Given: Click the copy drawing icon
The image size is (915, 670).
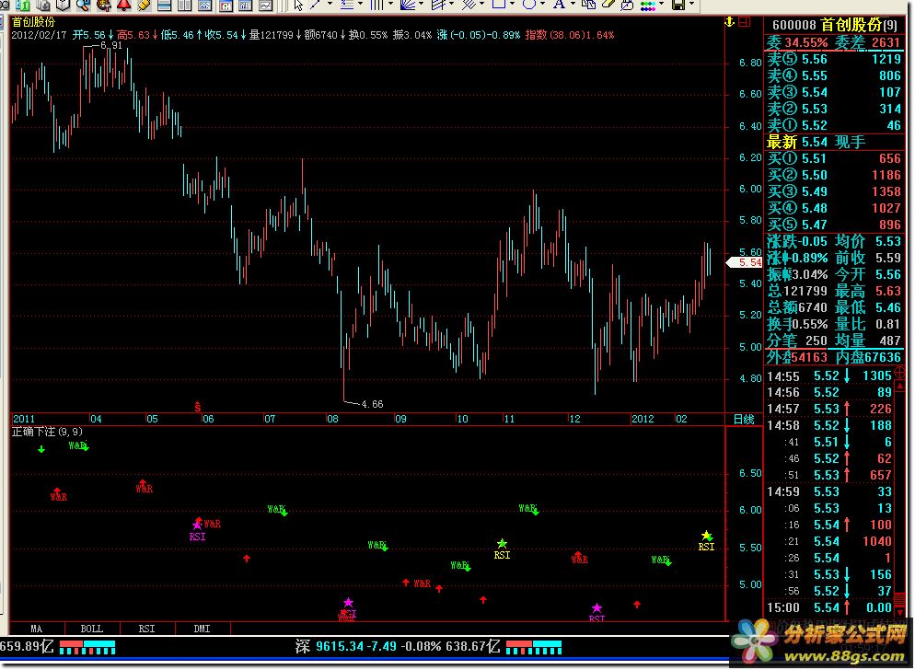Looking at the screenshot, I should 589,5.
